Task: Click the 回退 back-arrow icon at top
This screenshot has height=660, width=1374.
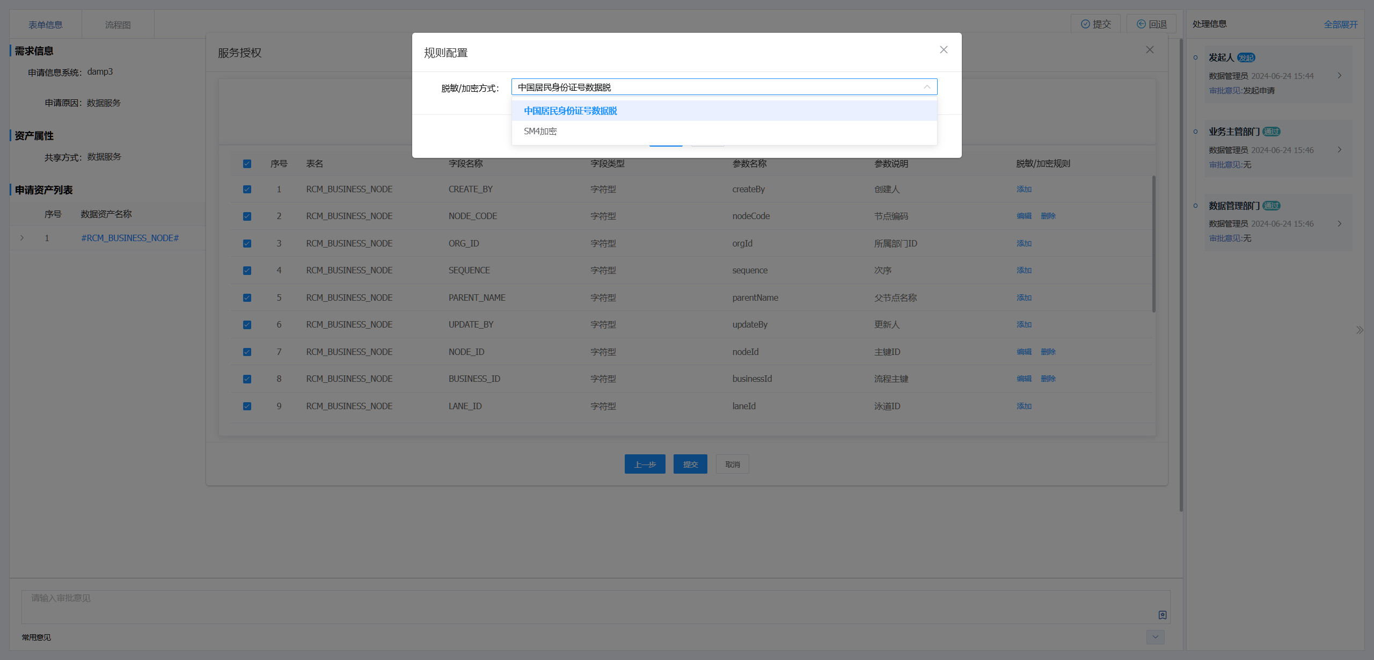Action: pos(1141,24)
